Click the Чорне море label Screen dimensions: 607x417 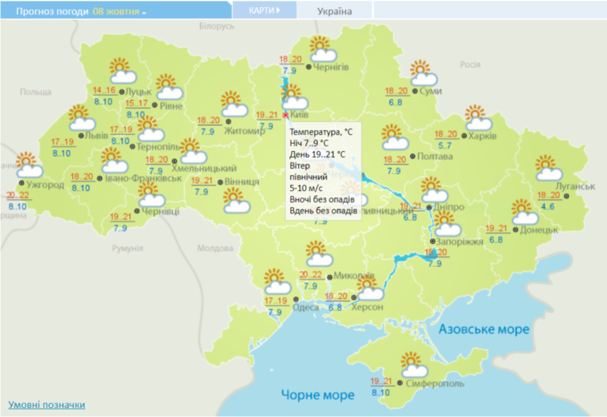coord(318,395)
